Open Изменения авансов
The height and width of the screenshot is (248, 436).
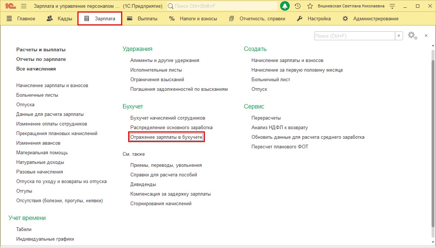(x=38, y=143)
